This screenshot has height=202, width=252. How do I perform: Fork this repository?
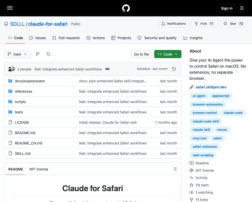204,24
